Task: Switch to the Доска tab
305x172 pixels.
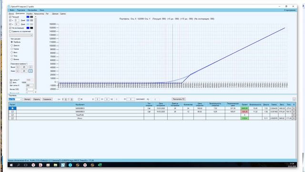Action: pos(11,14)
